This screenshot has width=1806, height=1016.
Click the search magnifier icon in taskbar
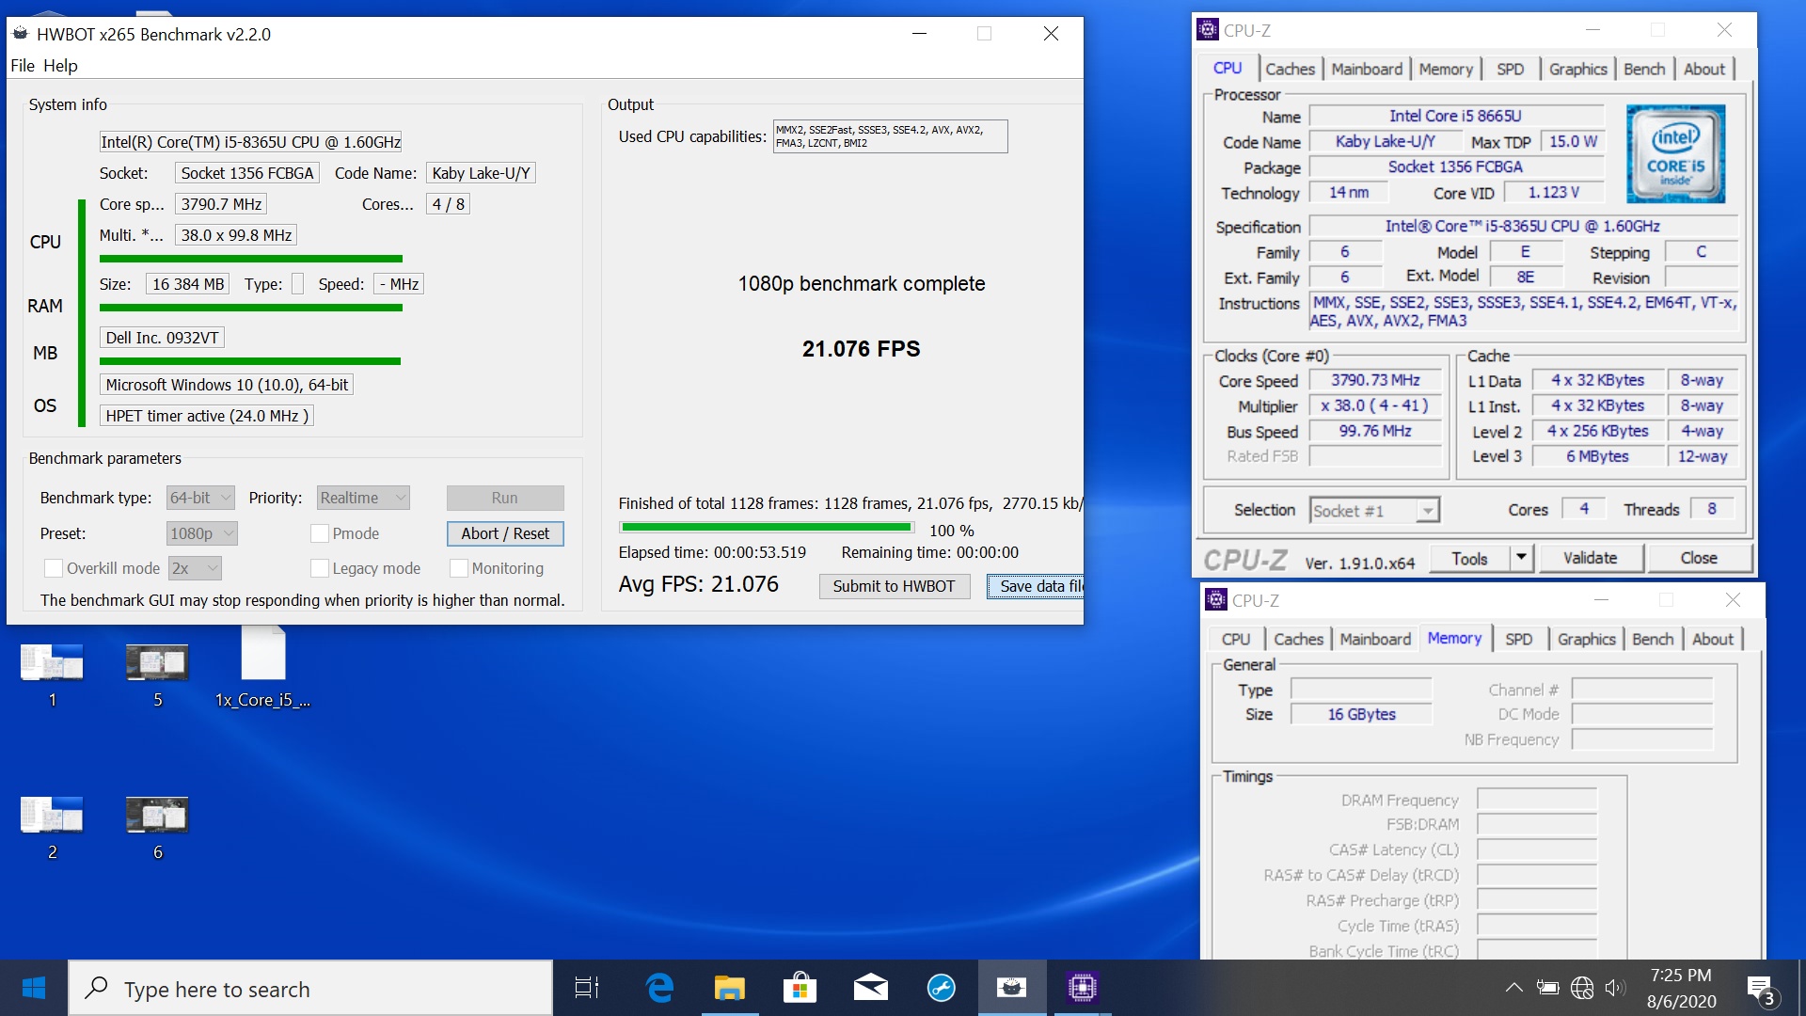coord(96,988)
